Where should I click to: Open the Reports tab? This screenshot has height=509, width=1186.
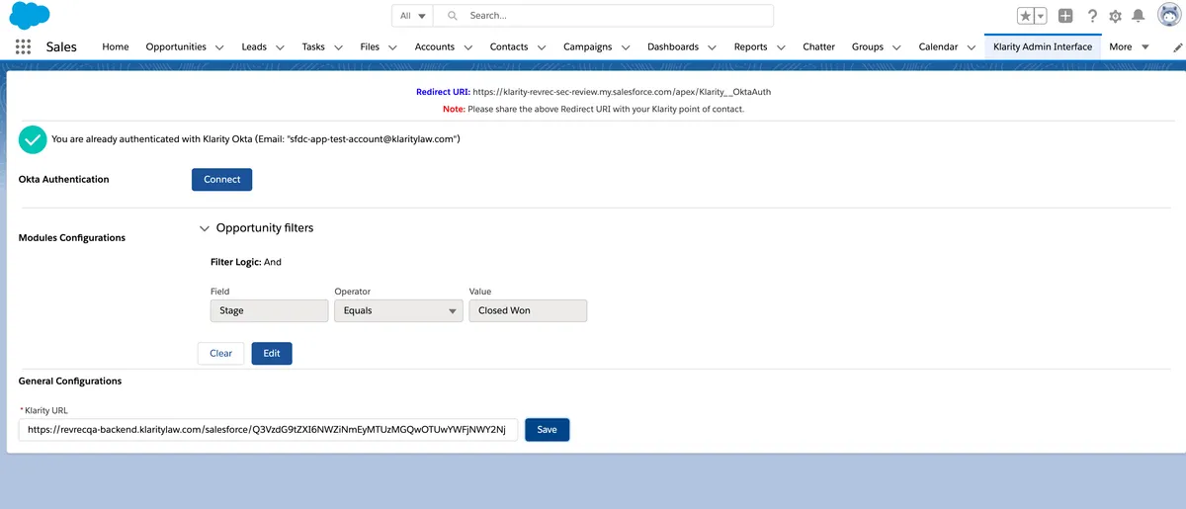point(751,46)
